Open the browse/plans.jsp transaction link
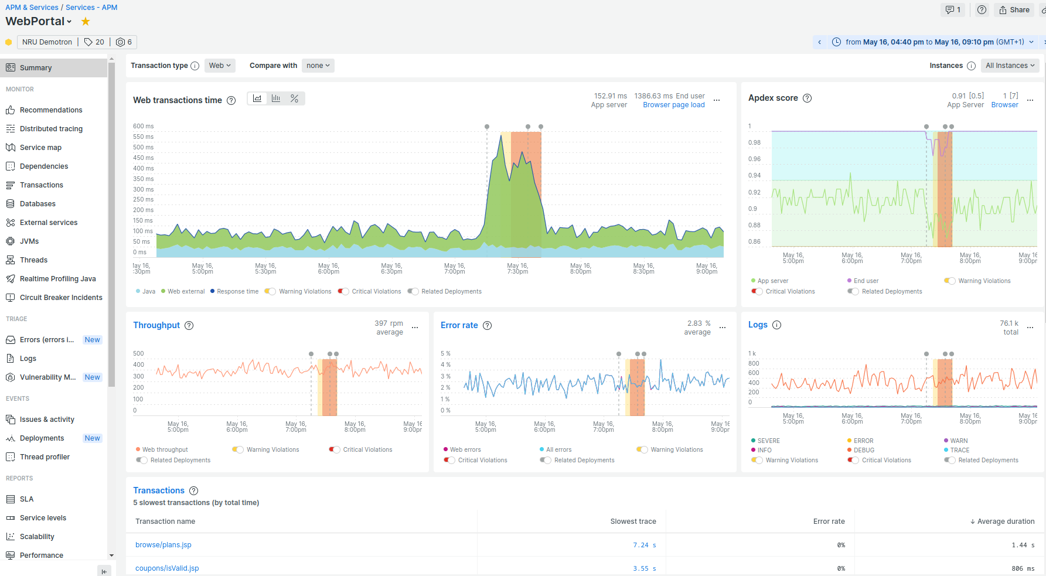Image resolution: width=1046 pixels, height=576 pixels. [x=163, y=545]
